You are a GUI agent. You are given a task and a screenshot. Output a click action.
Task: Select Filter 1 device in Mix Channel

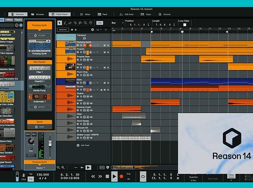coord(40,69)
